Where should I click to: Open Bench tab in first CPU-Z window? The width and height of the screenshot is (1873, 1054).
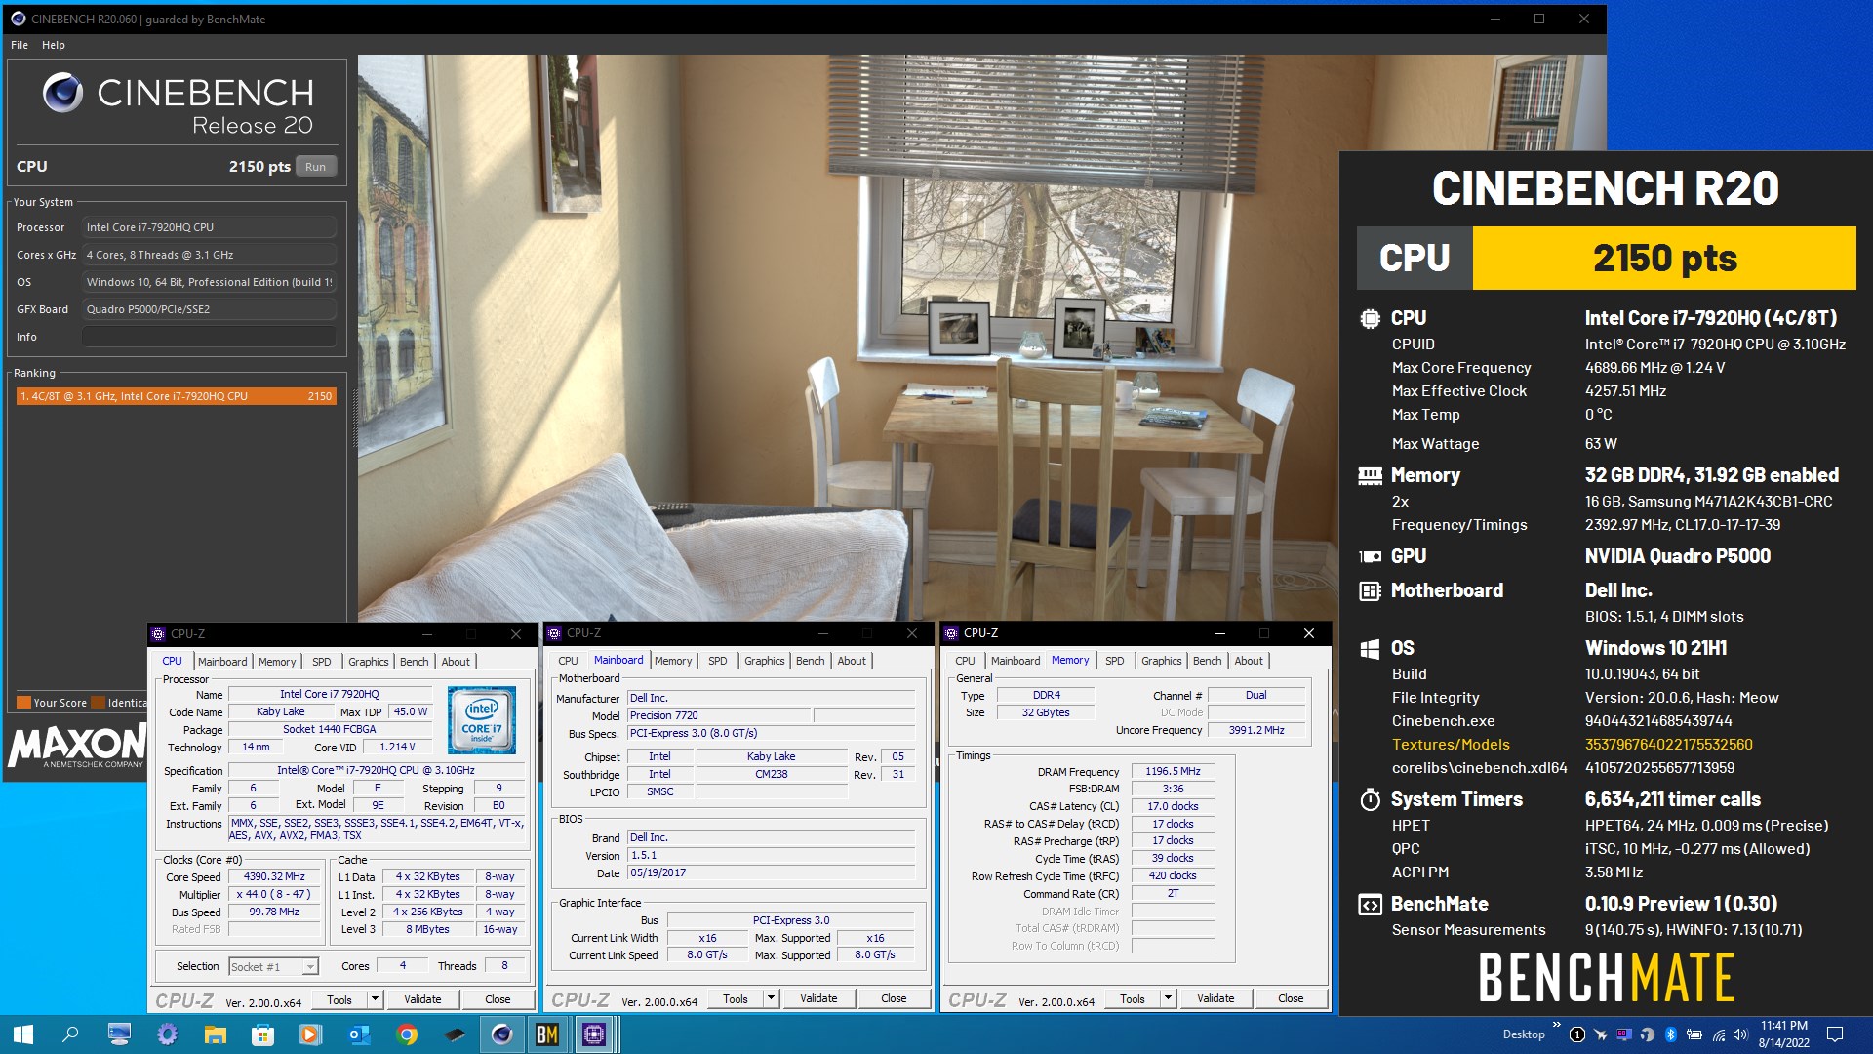click(x=415, y=662)
